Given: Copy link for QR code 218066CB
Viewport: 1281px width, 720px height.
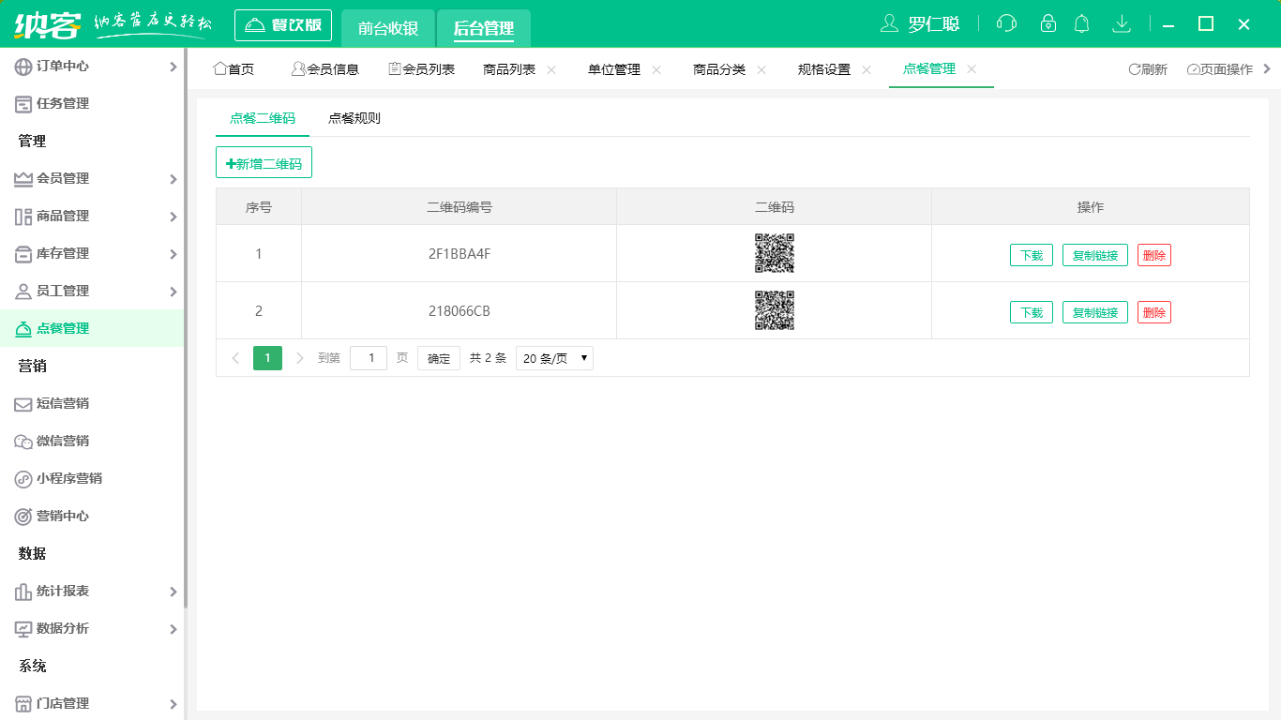Looking at the screenshot, I should coord(1094,312).
